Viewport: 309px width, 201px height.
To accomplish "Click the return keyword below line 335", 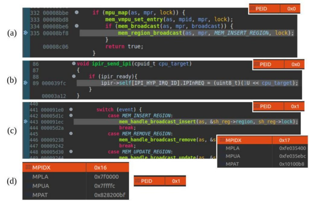I will 115,46.
